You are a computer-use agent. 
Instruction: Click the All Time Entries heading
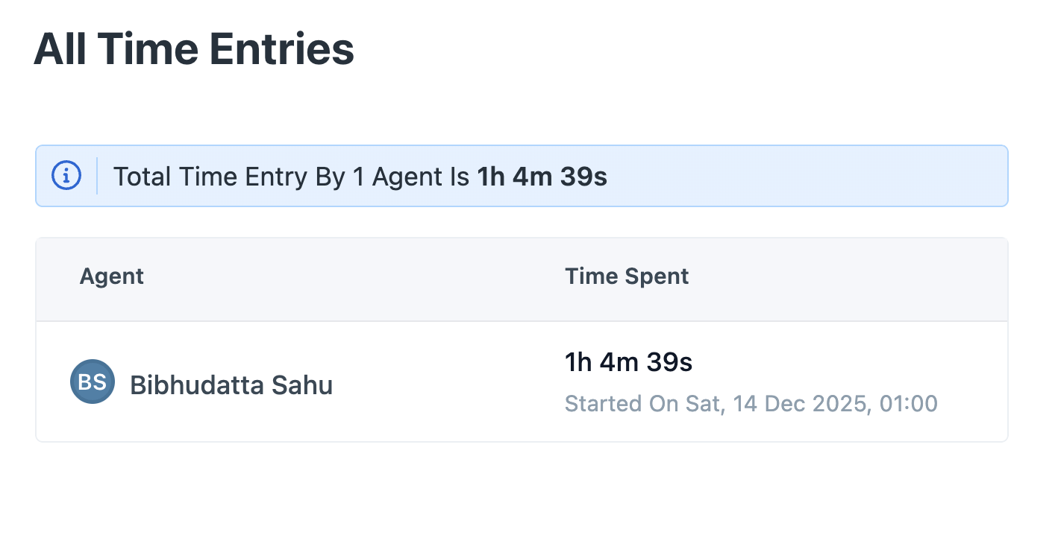point(194,49)
